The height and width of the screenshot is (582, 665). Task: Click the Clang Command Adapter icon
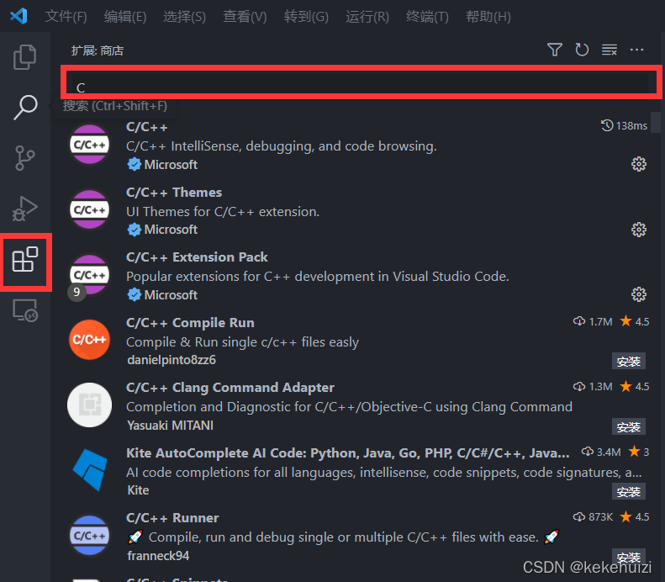pos(89,405)
